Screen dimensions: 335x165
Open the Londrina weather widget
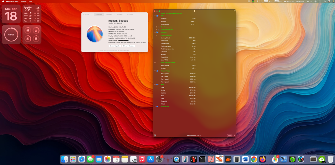[x=32, y=14]
